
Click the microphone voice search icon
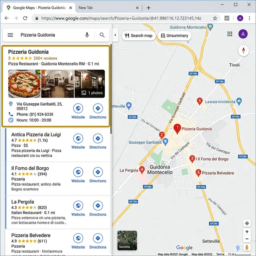pos(87,35)
